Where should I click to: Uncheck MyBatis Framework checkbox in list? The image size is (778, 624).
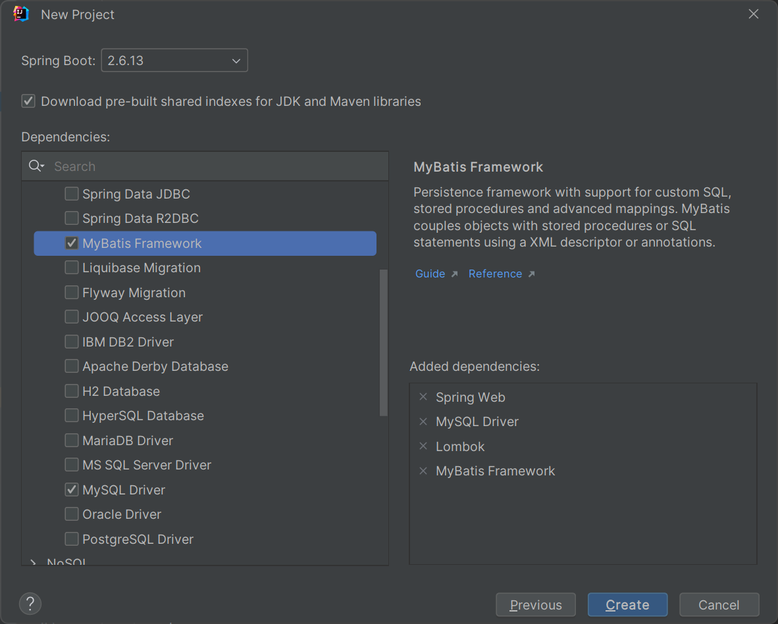[x=72, y=243]
